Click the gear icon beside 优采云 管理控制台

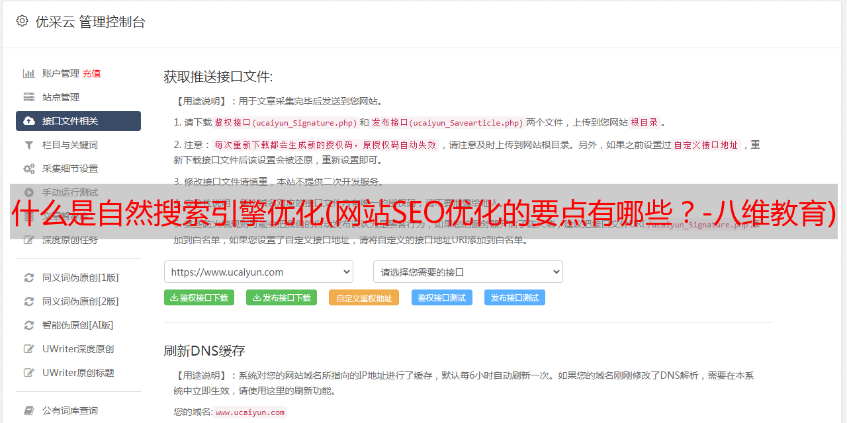pyautogui.click(x=22, y=21)
